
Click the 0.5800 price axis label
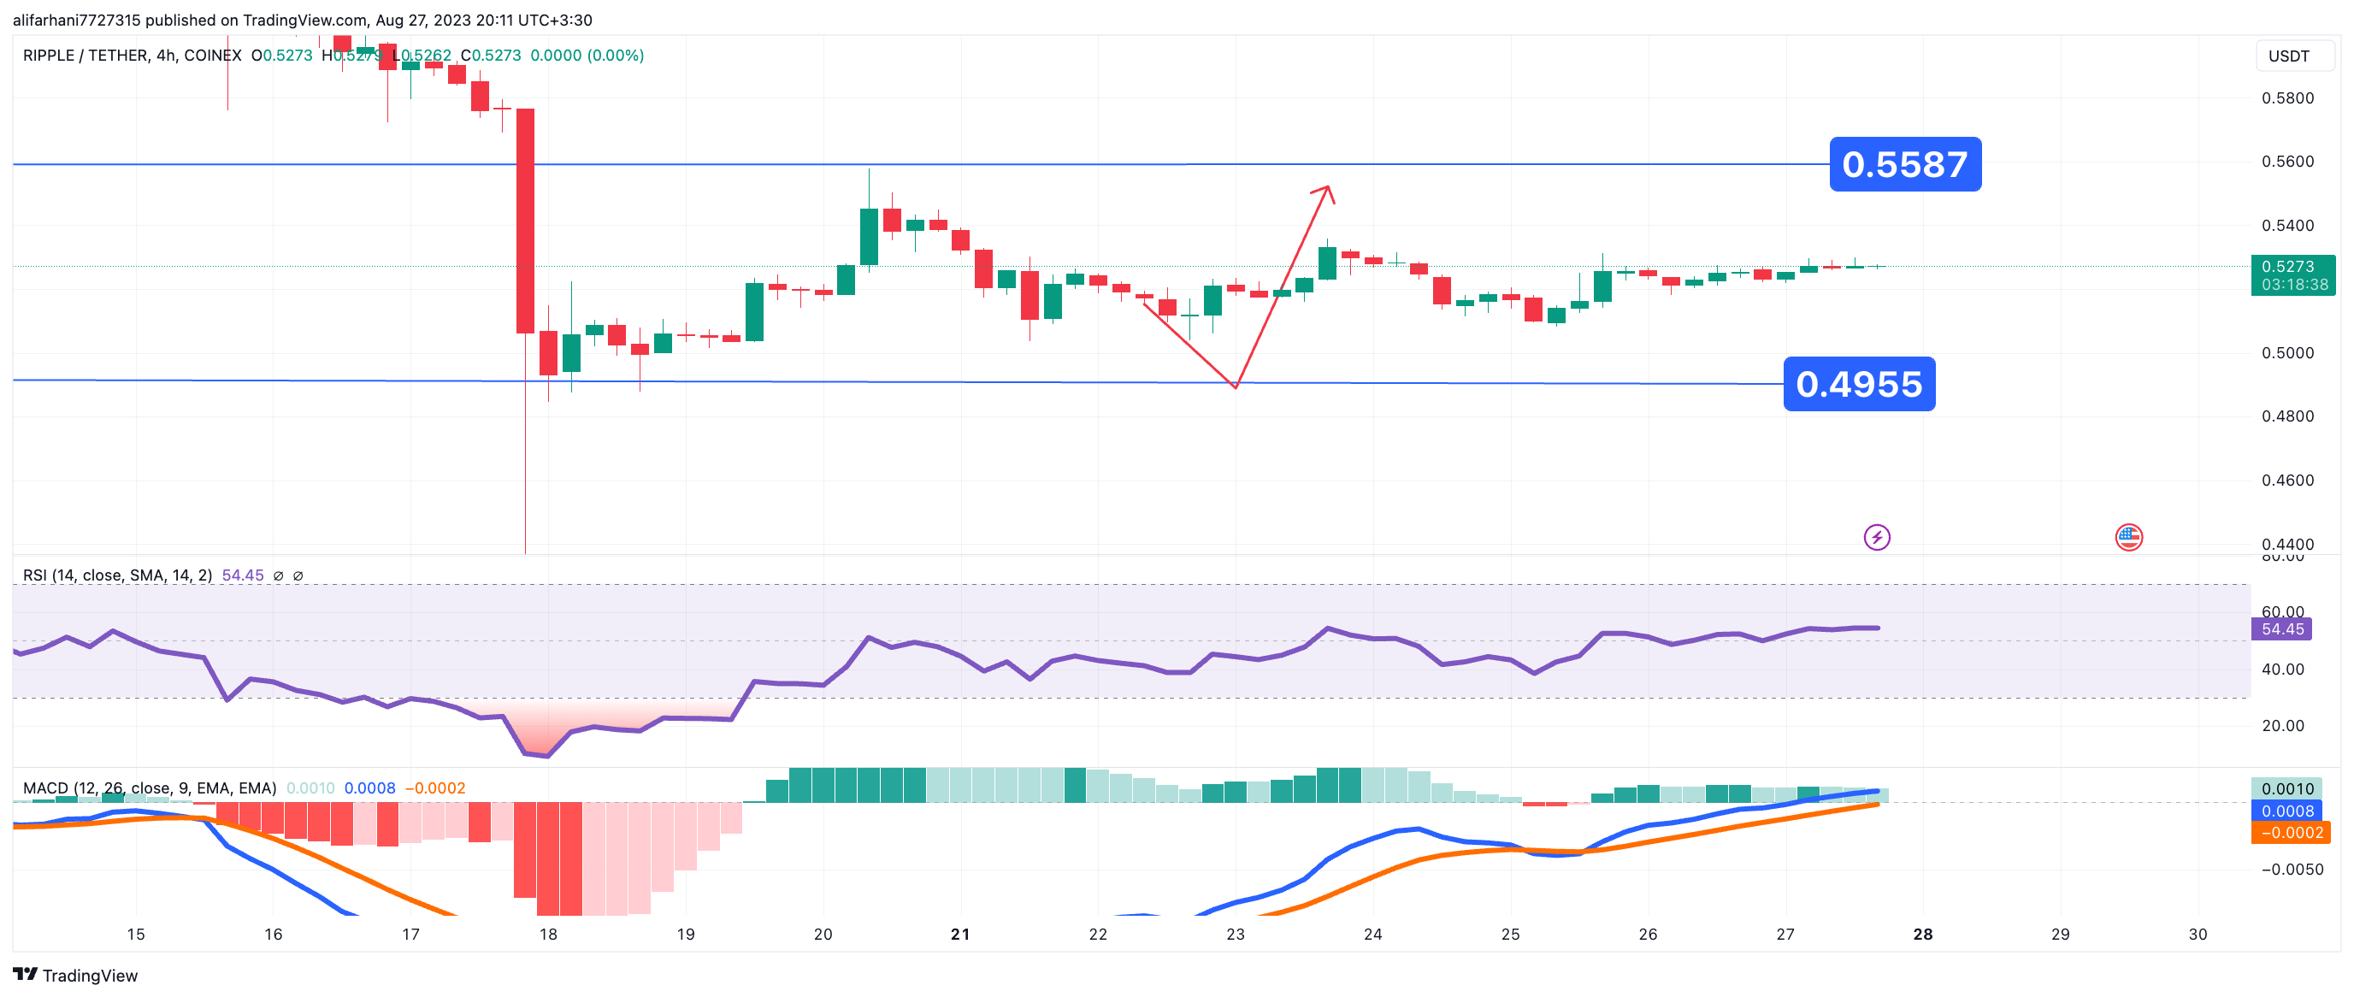tap(2287, 98)
